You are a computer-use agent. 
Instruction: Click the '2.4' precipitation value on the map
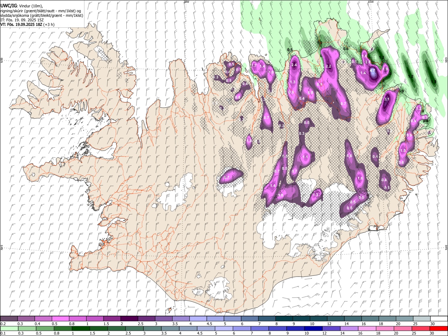point(294,65)
